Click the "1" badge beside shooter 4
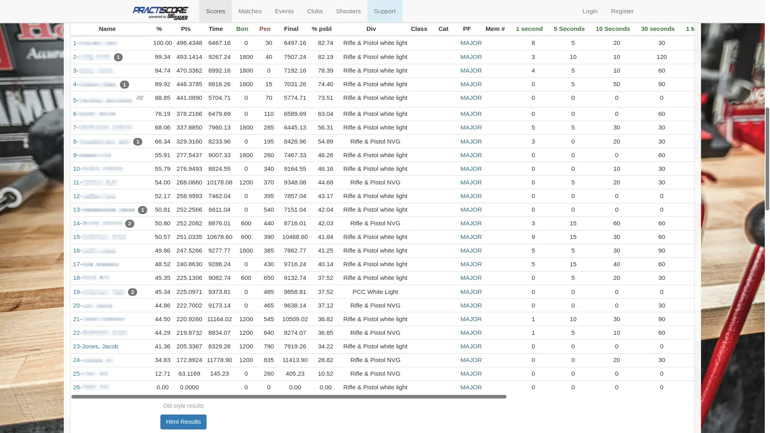The image size is (770, 433). click(x=124, y=85)
